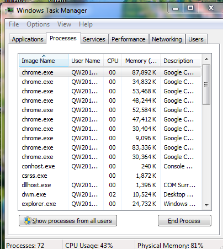This screenshot has width=223, height=249.
Task: Minimize the Task Manager window
Action: coord(176,8)
